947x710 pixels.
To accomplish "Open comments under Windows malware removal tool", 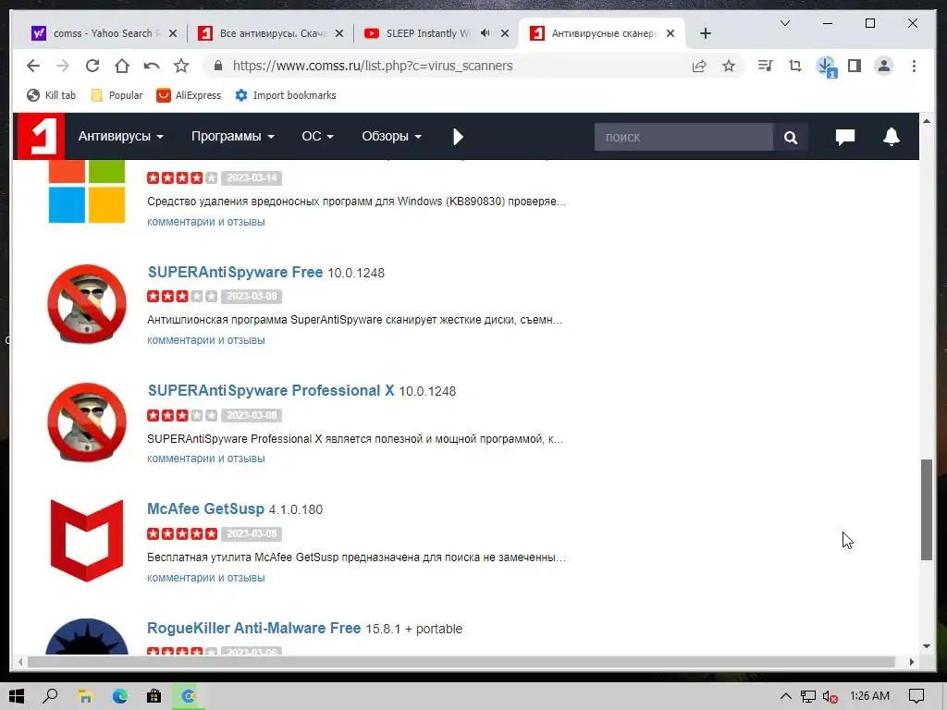I will click(x=206, y=222).
